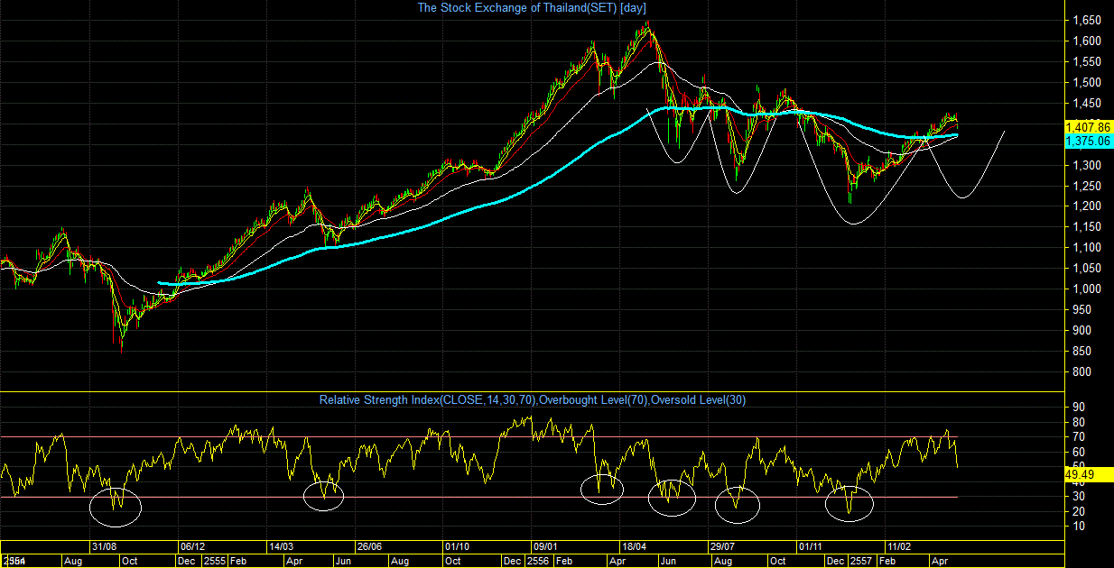Click the 01/11 date marker
Image resolution: width=1114 pixels, height=568 pixels.
tap(809, 546)
